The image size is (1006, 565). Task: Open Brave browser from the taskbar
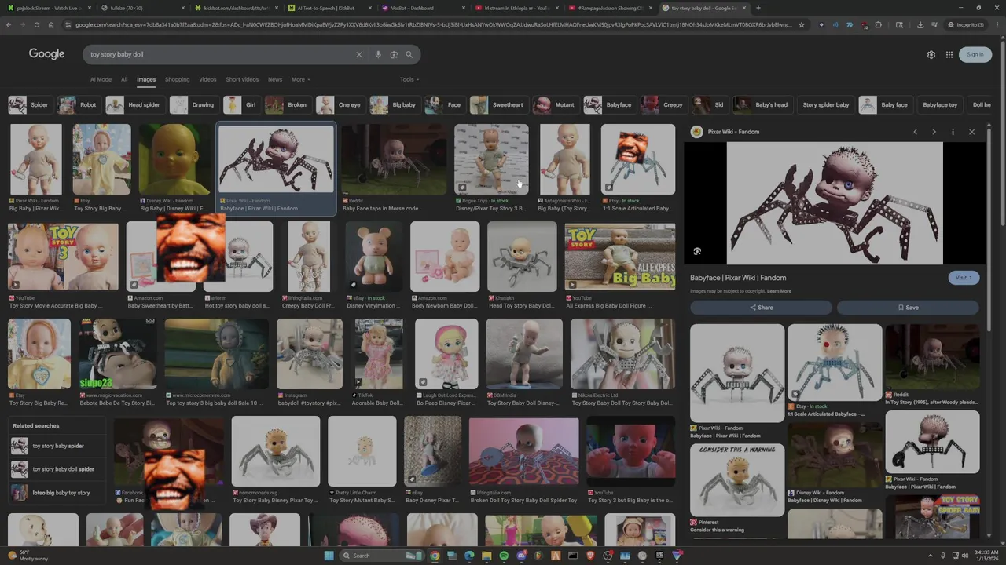click(x=590, y=556)
